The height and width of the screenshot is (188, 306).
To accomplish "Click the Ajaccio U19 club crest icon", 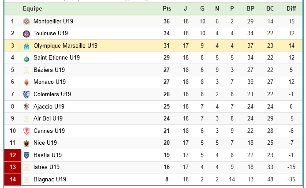I will tap(26, 107).
